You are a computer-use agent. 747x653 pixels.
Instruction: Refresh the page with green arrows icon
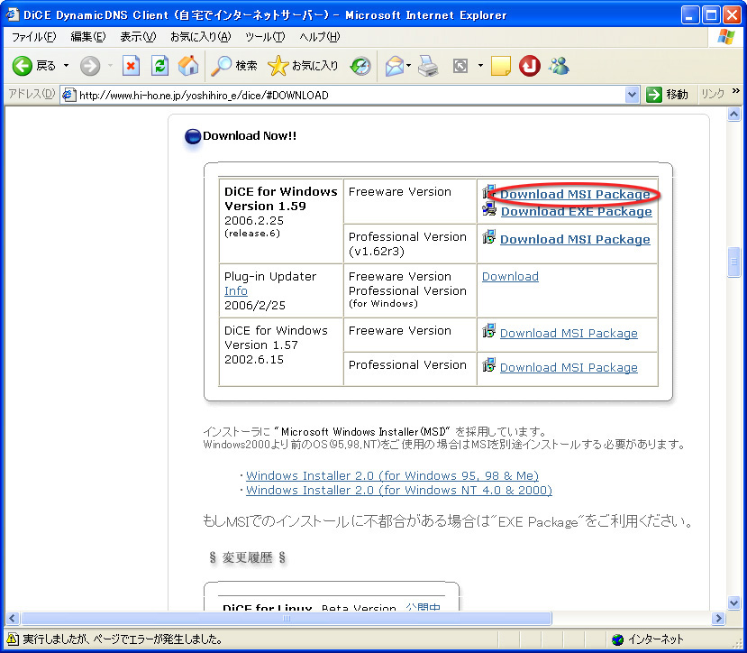pyautogui.click(x=159, y=66)
